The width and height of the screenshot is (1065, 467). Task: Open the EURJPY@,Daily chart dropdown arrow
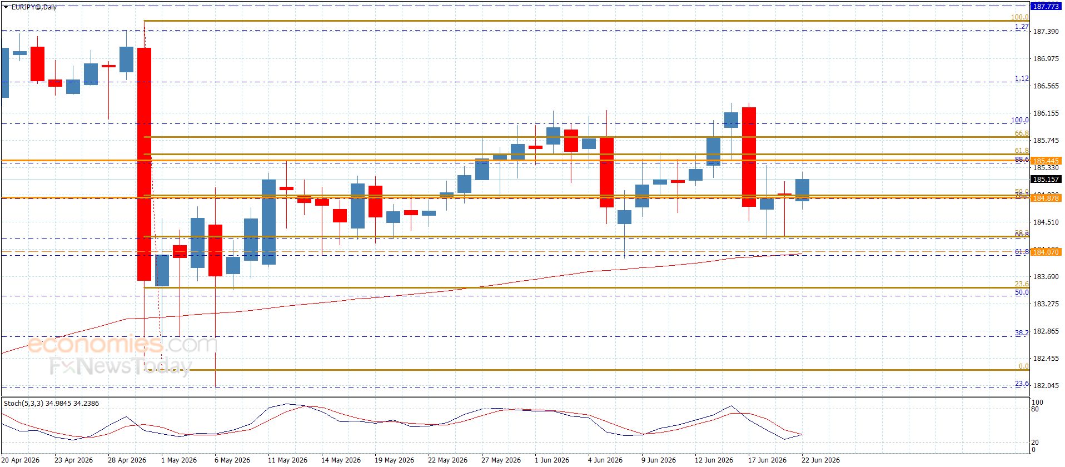click(6, 7)
